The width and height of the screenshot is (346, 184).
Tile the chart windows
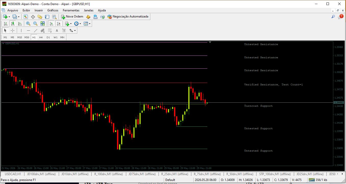[42, 24]
